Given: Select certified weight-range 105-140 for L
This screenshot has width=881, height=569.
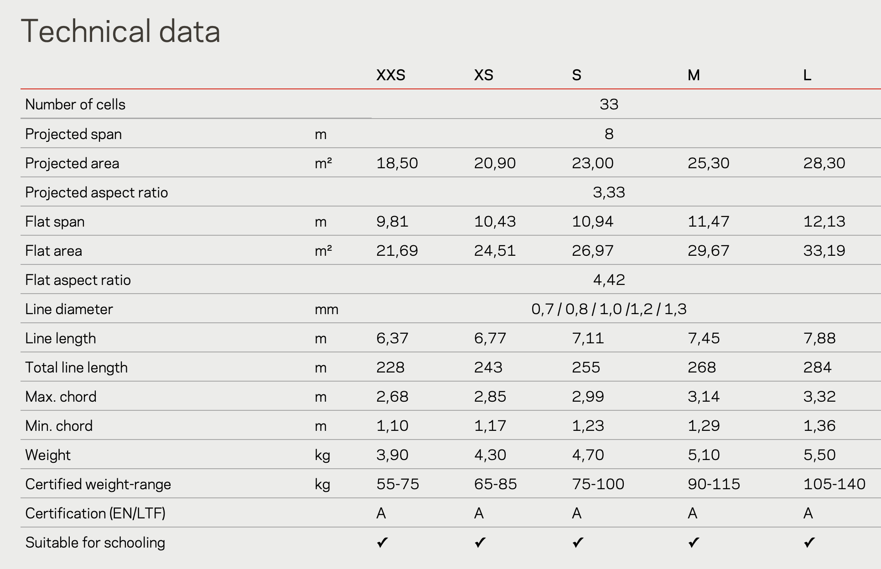Looking at the screenshot, I should (834, 484).
